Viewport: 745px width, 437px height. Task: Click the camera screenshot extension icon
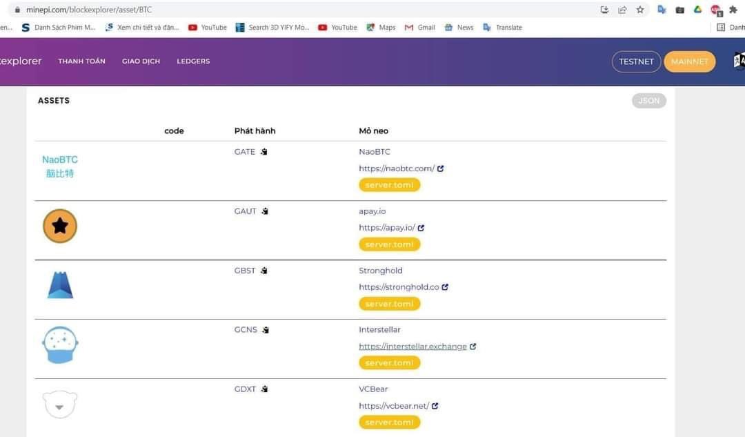680,10
